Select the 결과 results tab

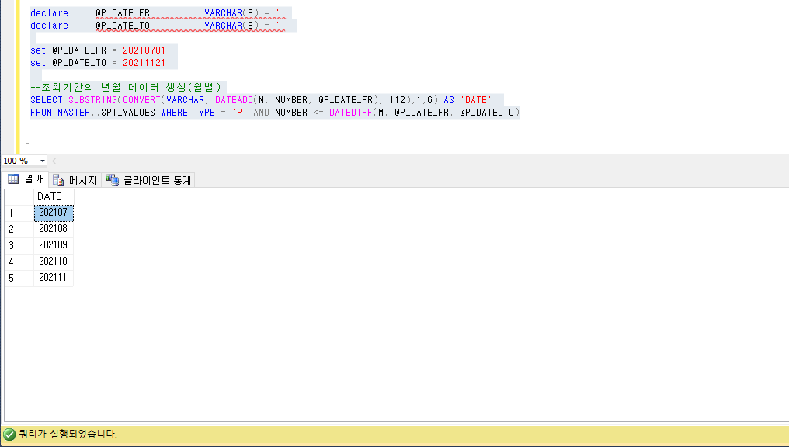(x=26, y=180)
